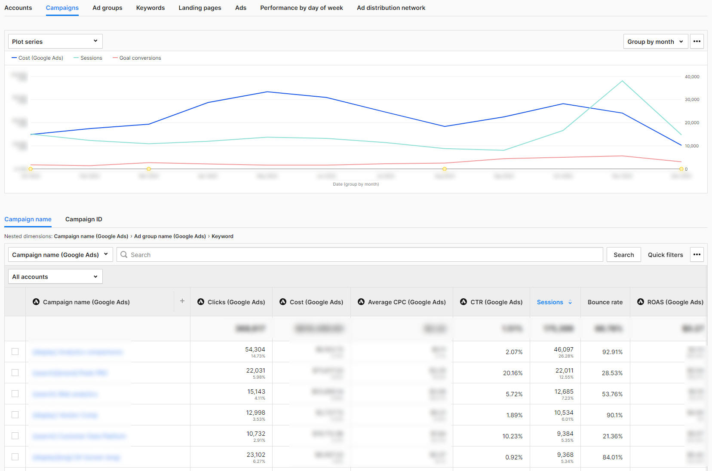Image resolution: width=712 pixels, height=471 pixels.
Task: Open the Ad group name nested dimension link
Action: 169,236
